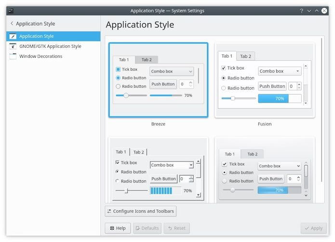
Task: Click the Defaults button
Action: (147, 228)
